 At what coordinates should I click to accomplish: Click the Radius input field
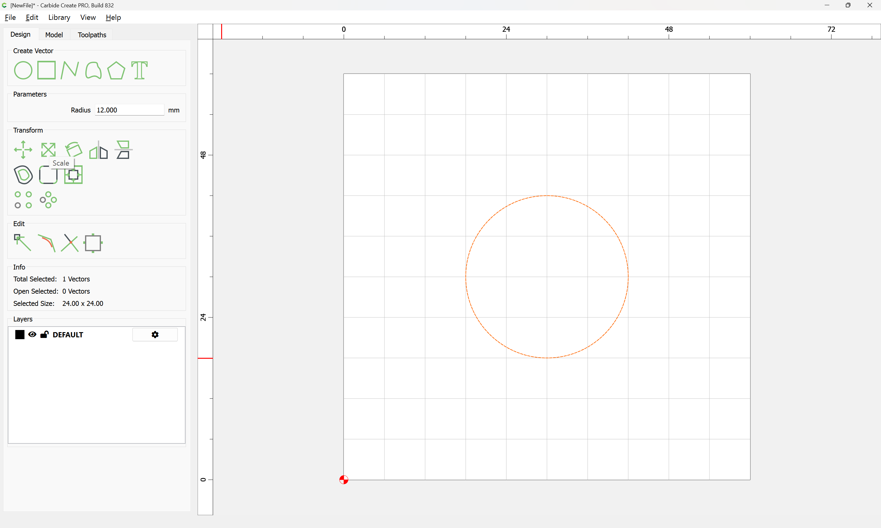pyautogui.click(x=129, y=110)
